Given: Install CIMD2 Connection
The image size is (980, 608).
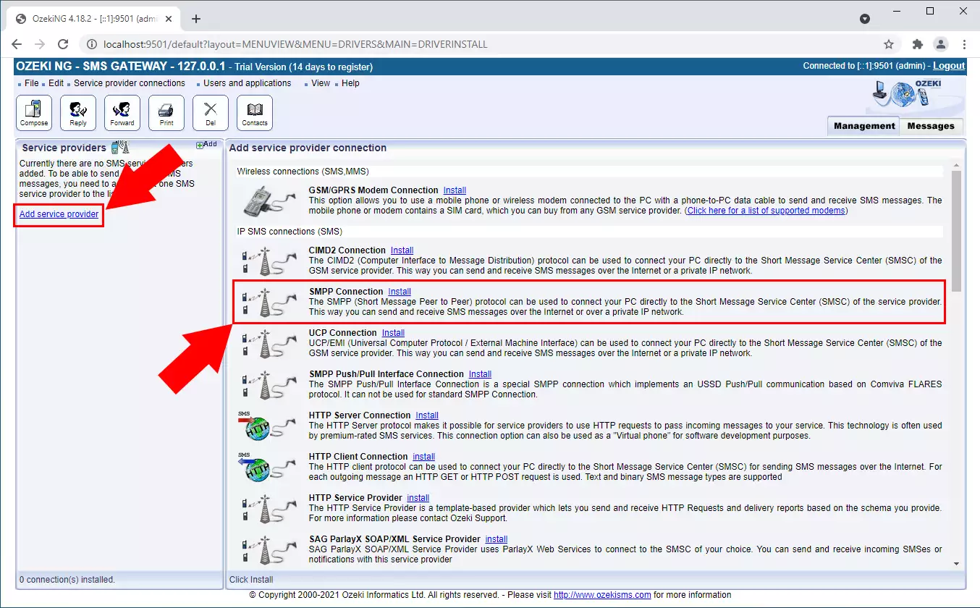Looking at the screenshot, I should point(402,250).
